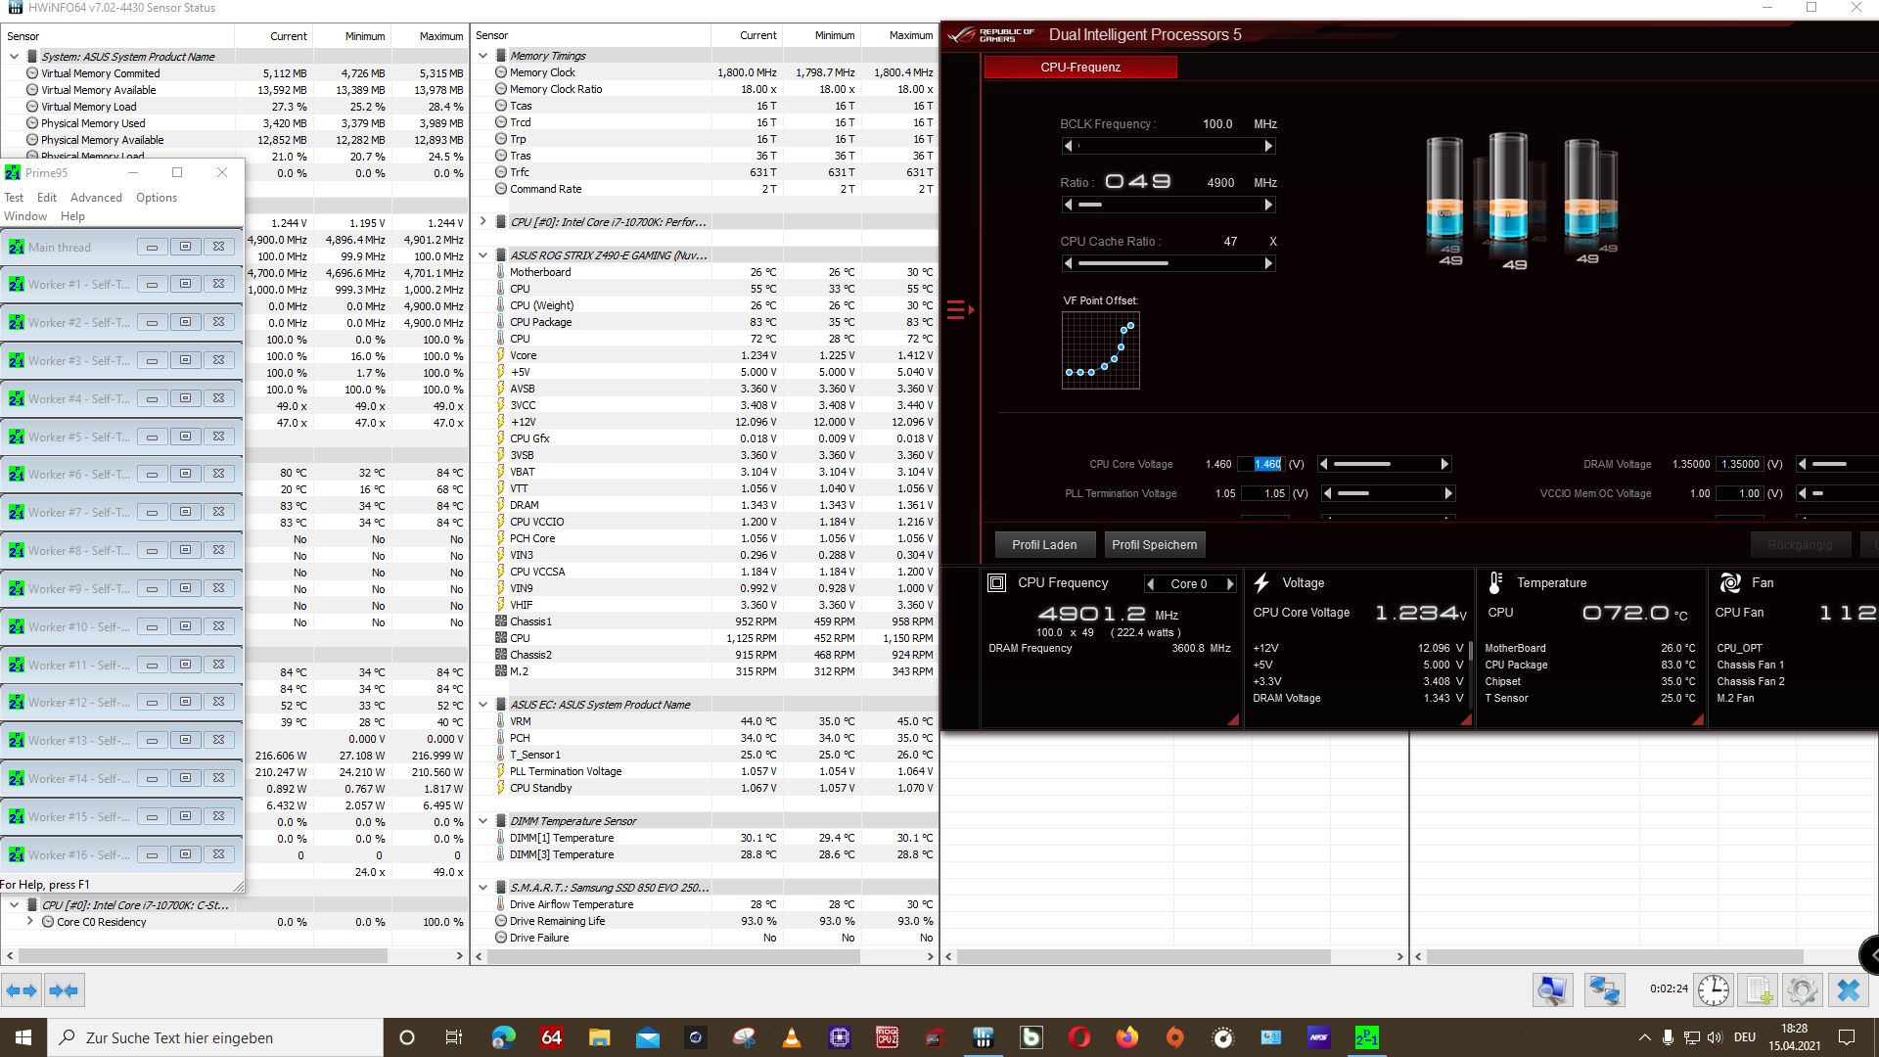Open ROG CPU-Z taskbar icon

click(888, 1037)
